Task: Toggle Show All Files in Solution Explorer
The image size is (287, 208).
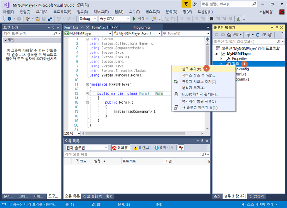Action: click(x=270, y=35)
